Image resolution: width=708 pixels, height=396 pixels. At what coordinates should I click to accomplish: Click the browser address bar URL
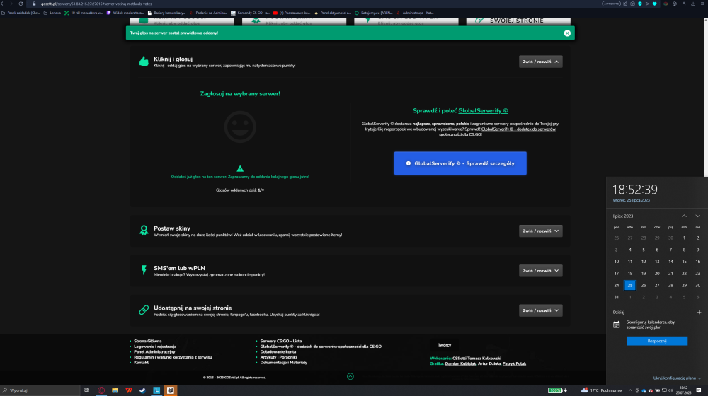96,4
